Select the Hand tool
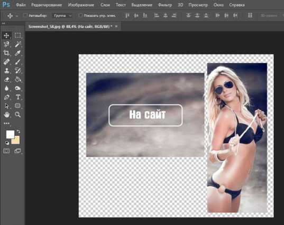Image resolution: width=284 pixels, height=225 pixels. (7, 115)
